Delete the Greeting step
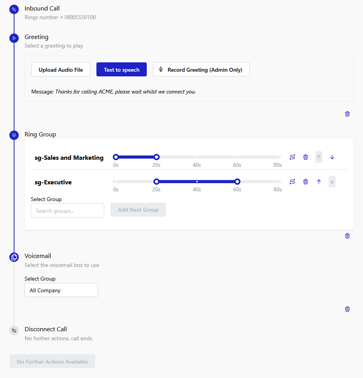The image size is (363, 378). (x=347, y=114)
